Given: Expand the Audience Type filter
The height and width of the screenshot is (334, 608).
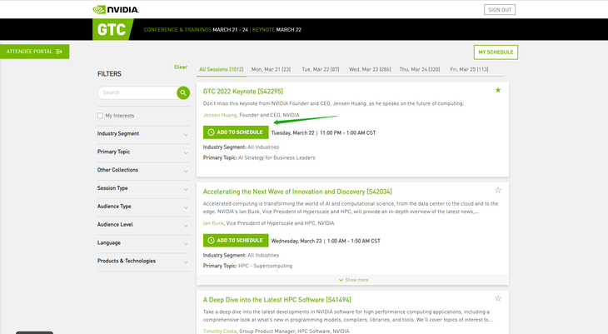Looking at the screenshot, I should 143,207.
